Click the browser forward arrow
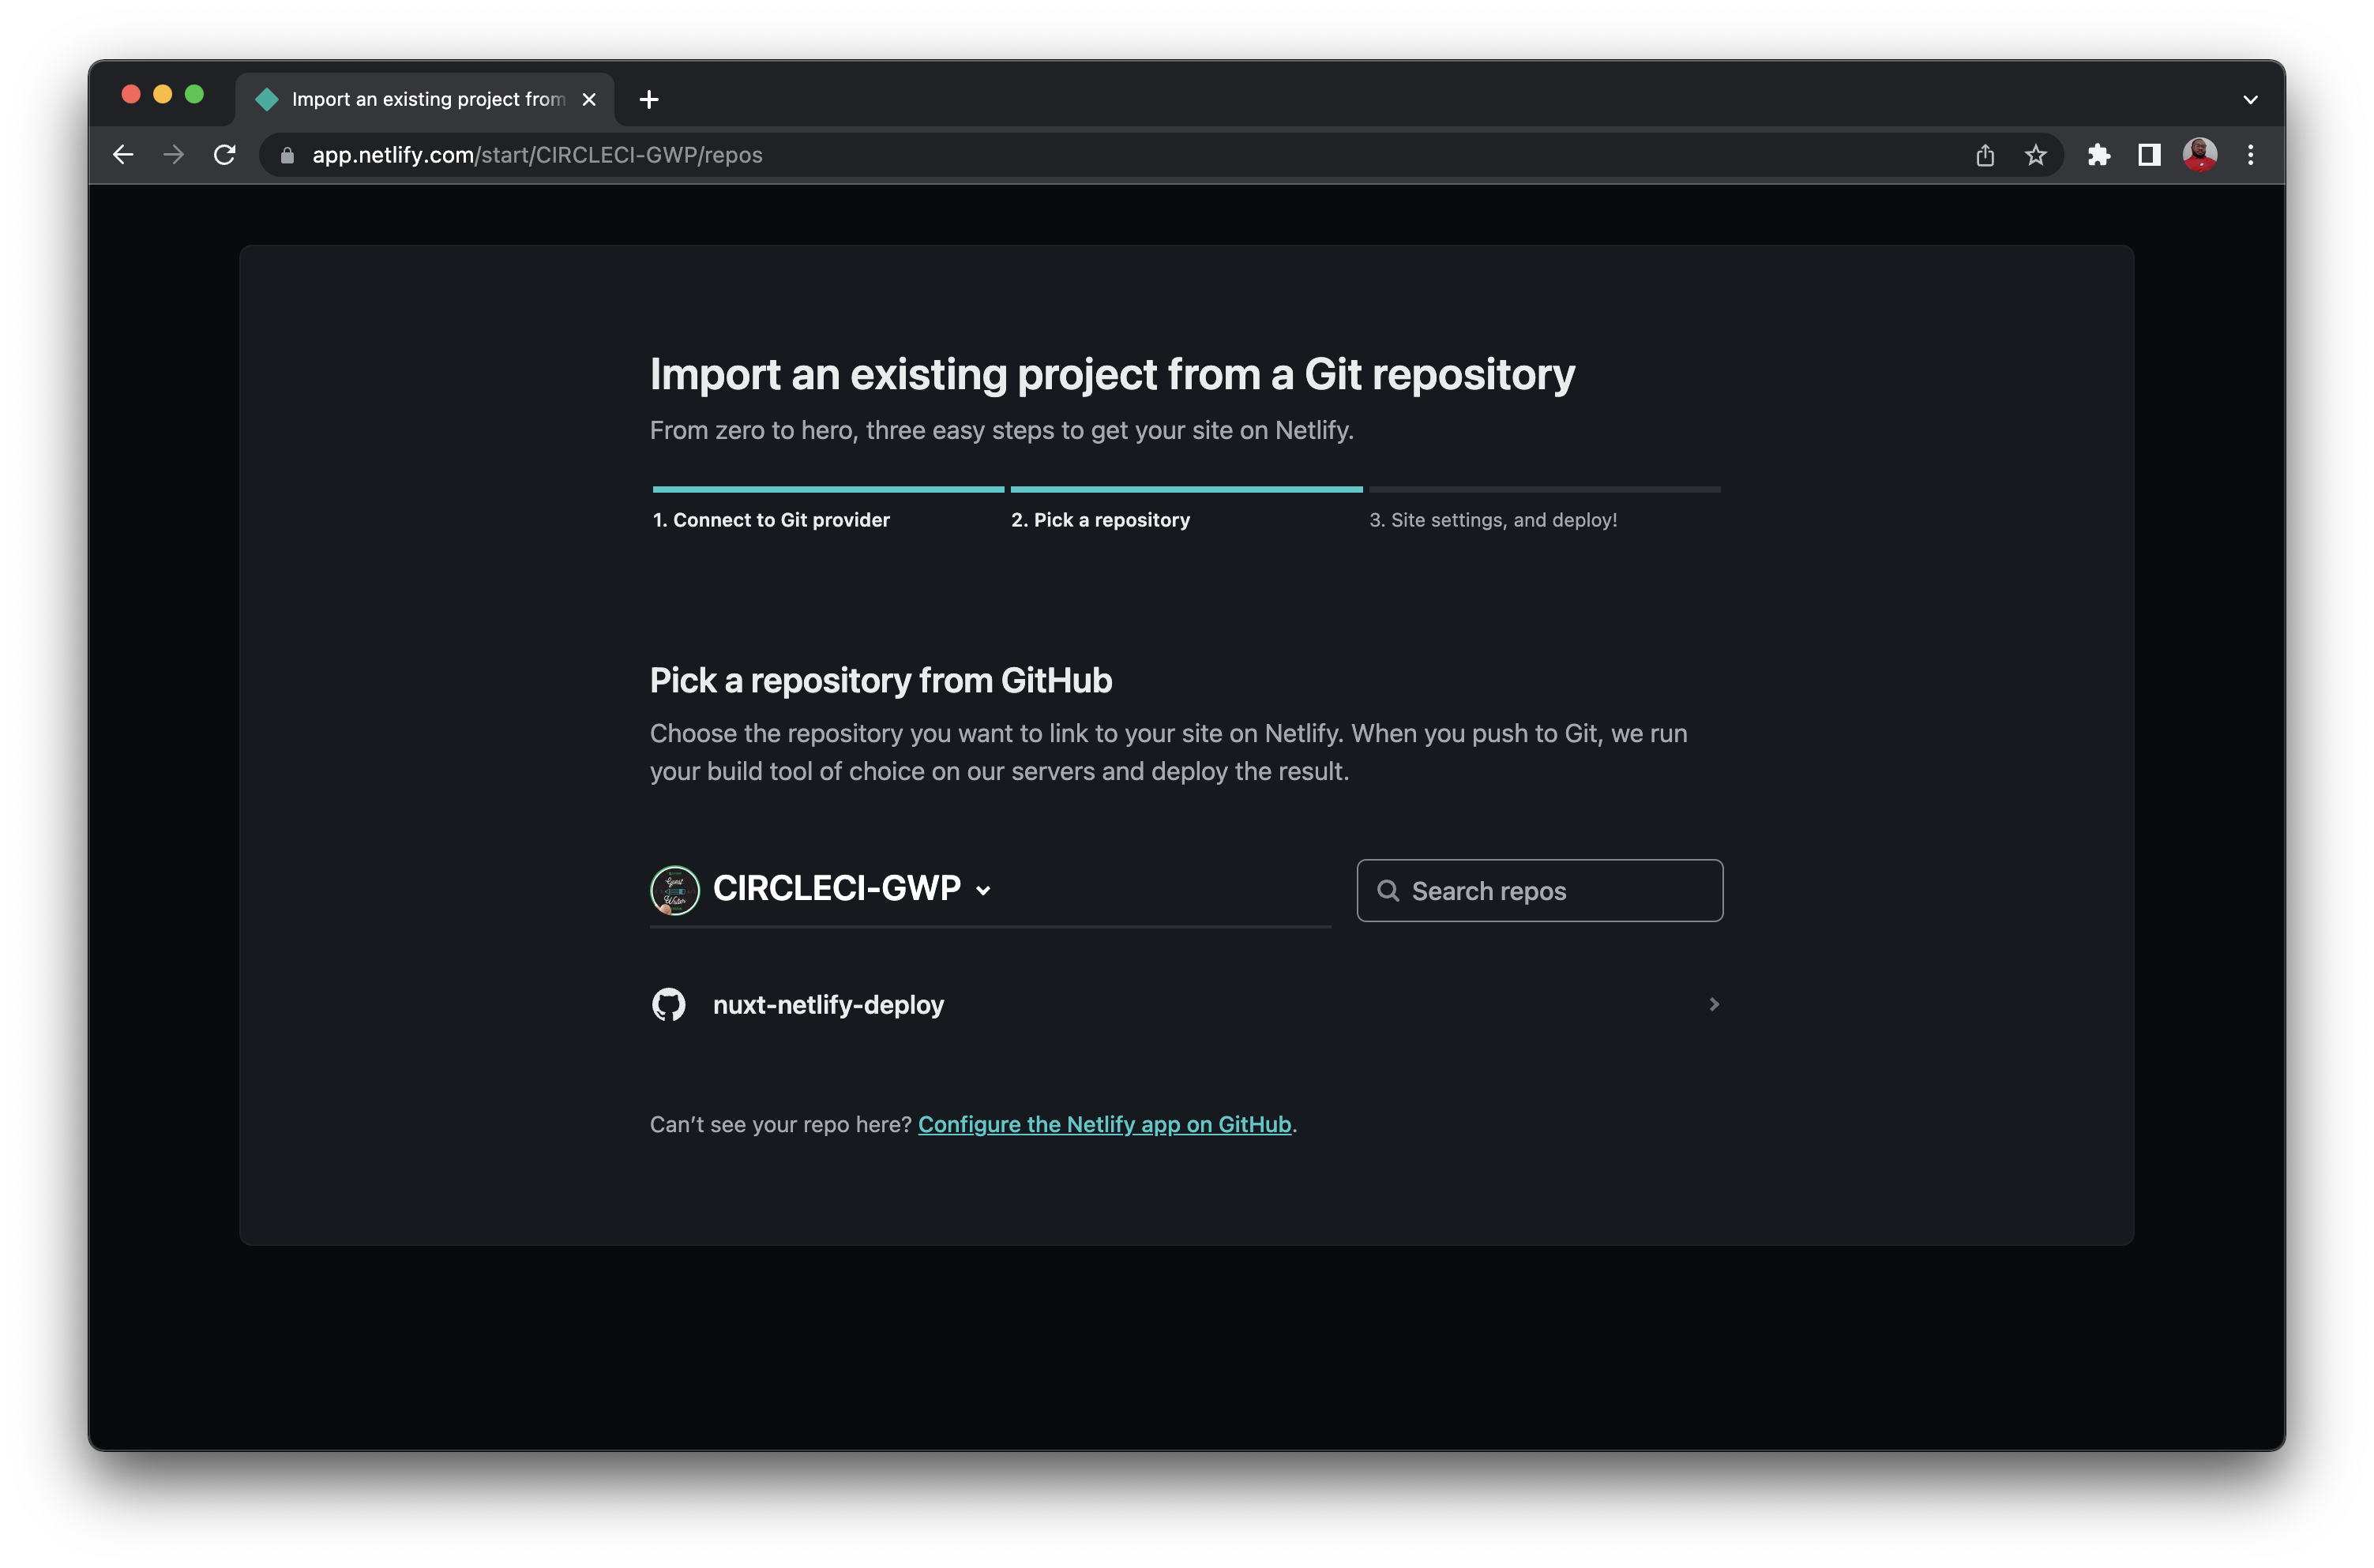 174,155
